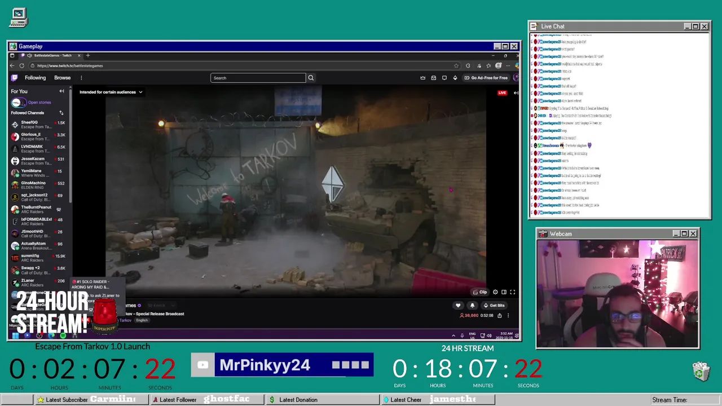722x406 pixels.
Task: Open the Prime loot crown icon
Action: coord(422,78)
